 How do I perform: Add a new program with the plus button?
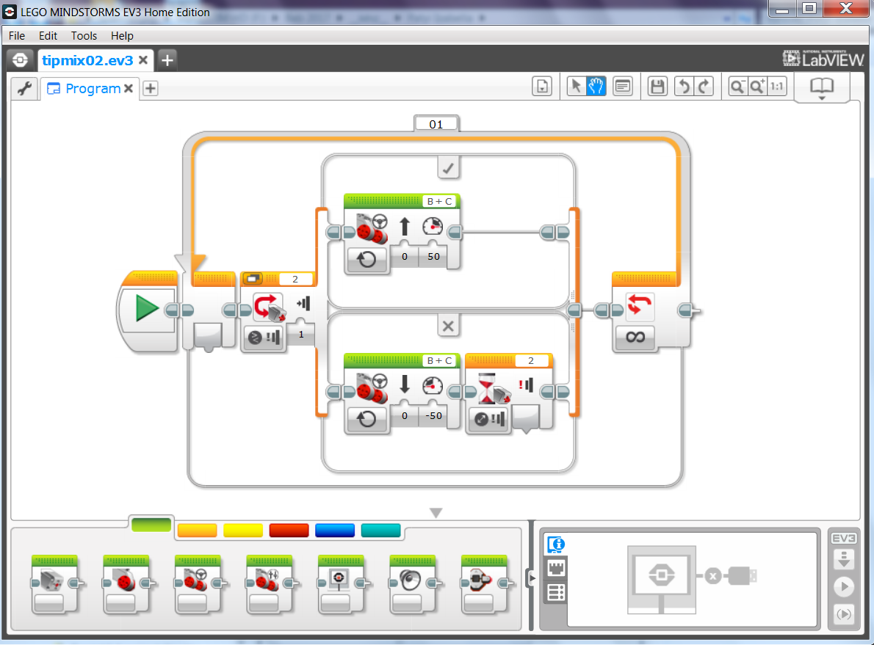[151, 88]
